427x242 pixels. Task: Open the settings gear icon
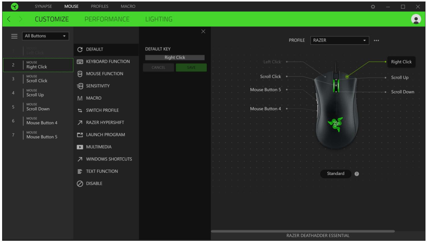(x=373, y=6)
